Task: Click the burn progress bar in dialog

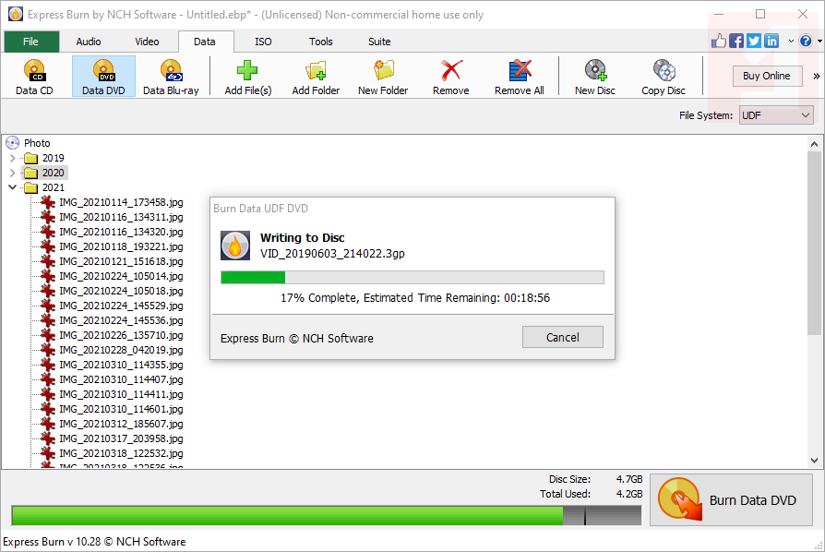Action: pyautogui.click(x=412, y=277)
